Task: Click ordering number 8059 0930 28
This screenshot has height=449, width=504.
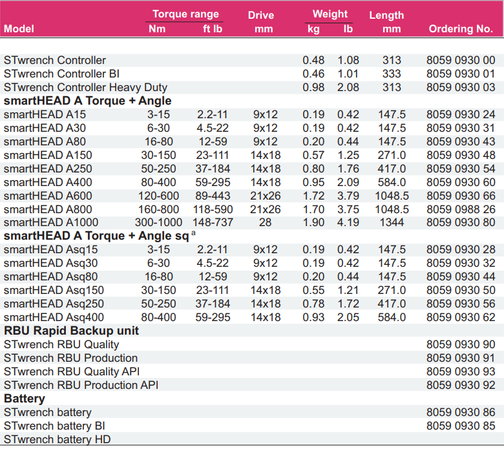Action: pyautogui.click(x=461, y=250)
